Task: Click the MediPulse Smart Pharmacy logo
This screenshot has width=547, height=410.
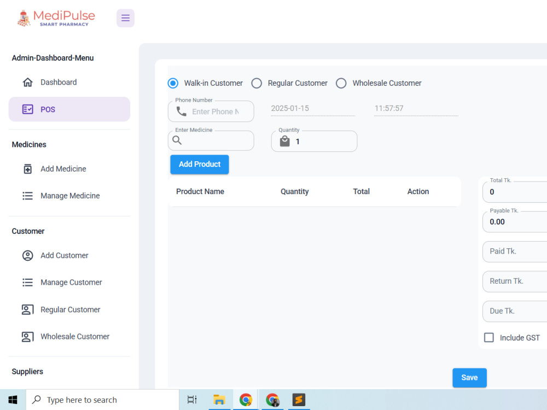Action: pos(56,18)
